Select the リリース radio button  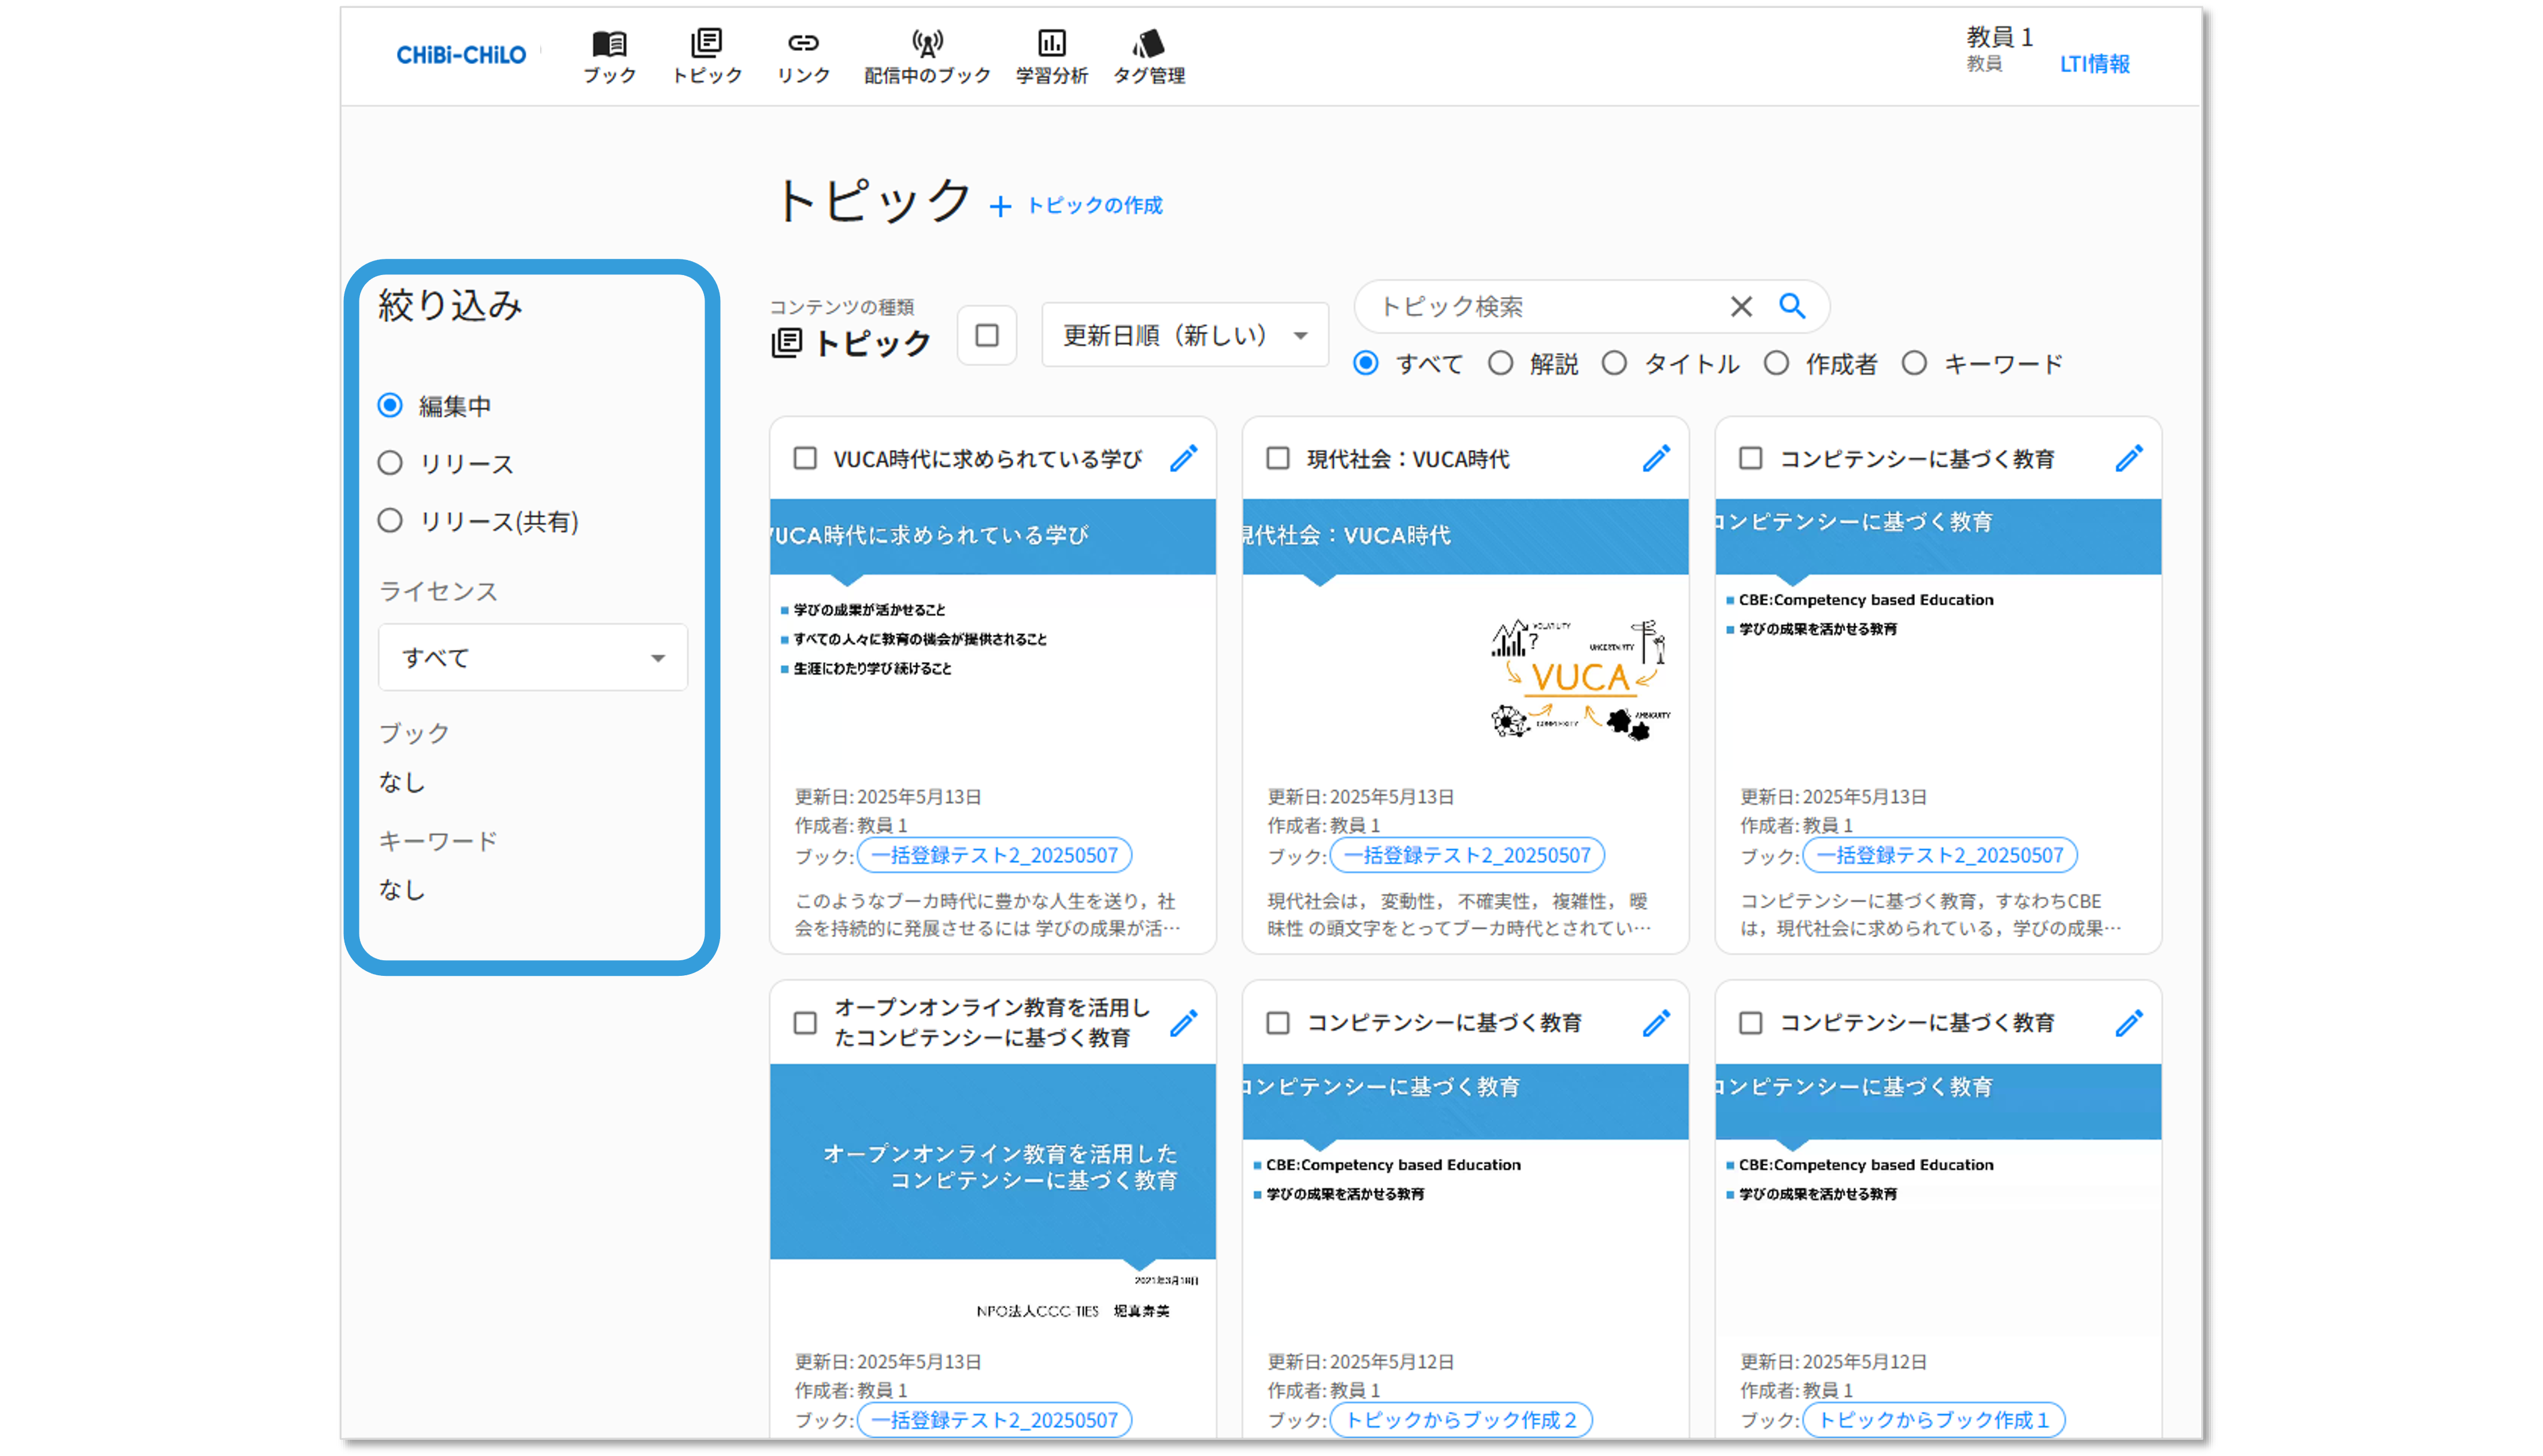click(x=390, y=463)
